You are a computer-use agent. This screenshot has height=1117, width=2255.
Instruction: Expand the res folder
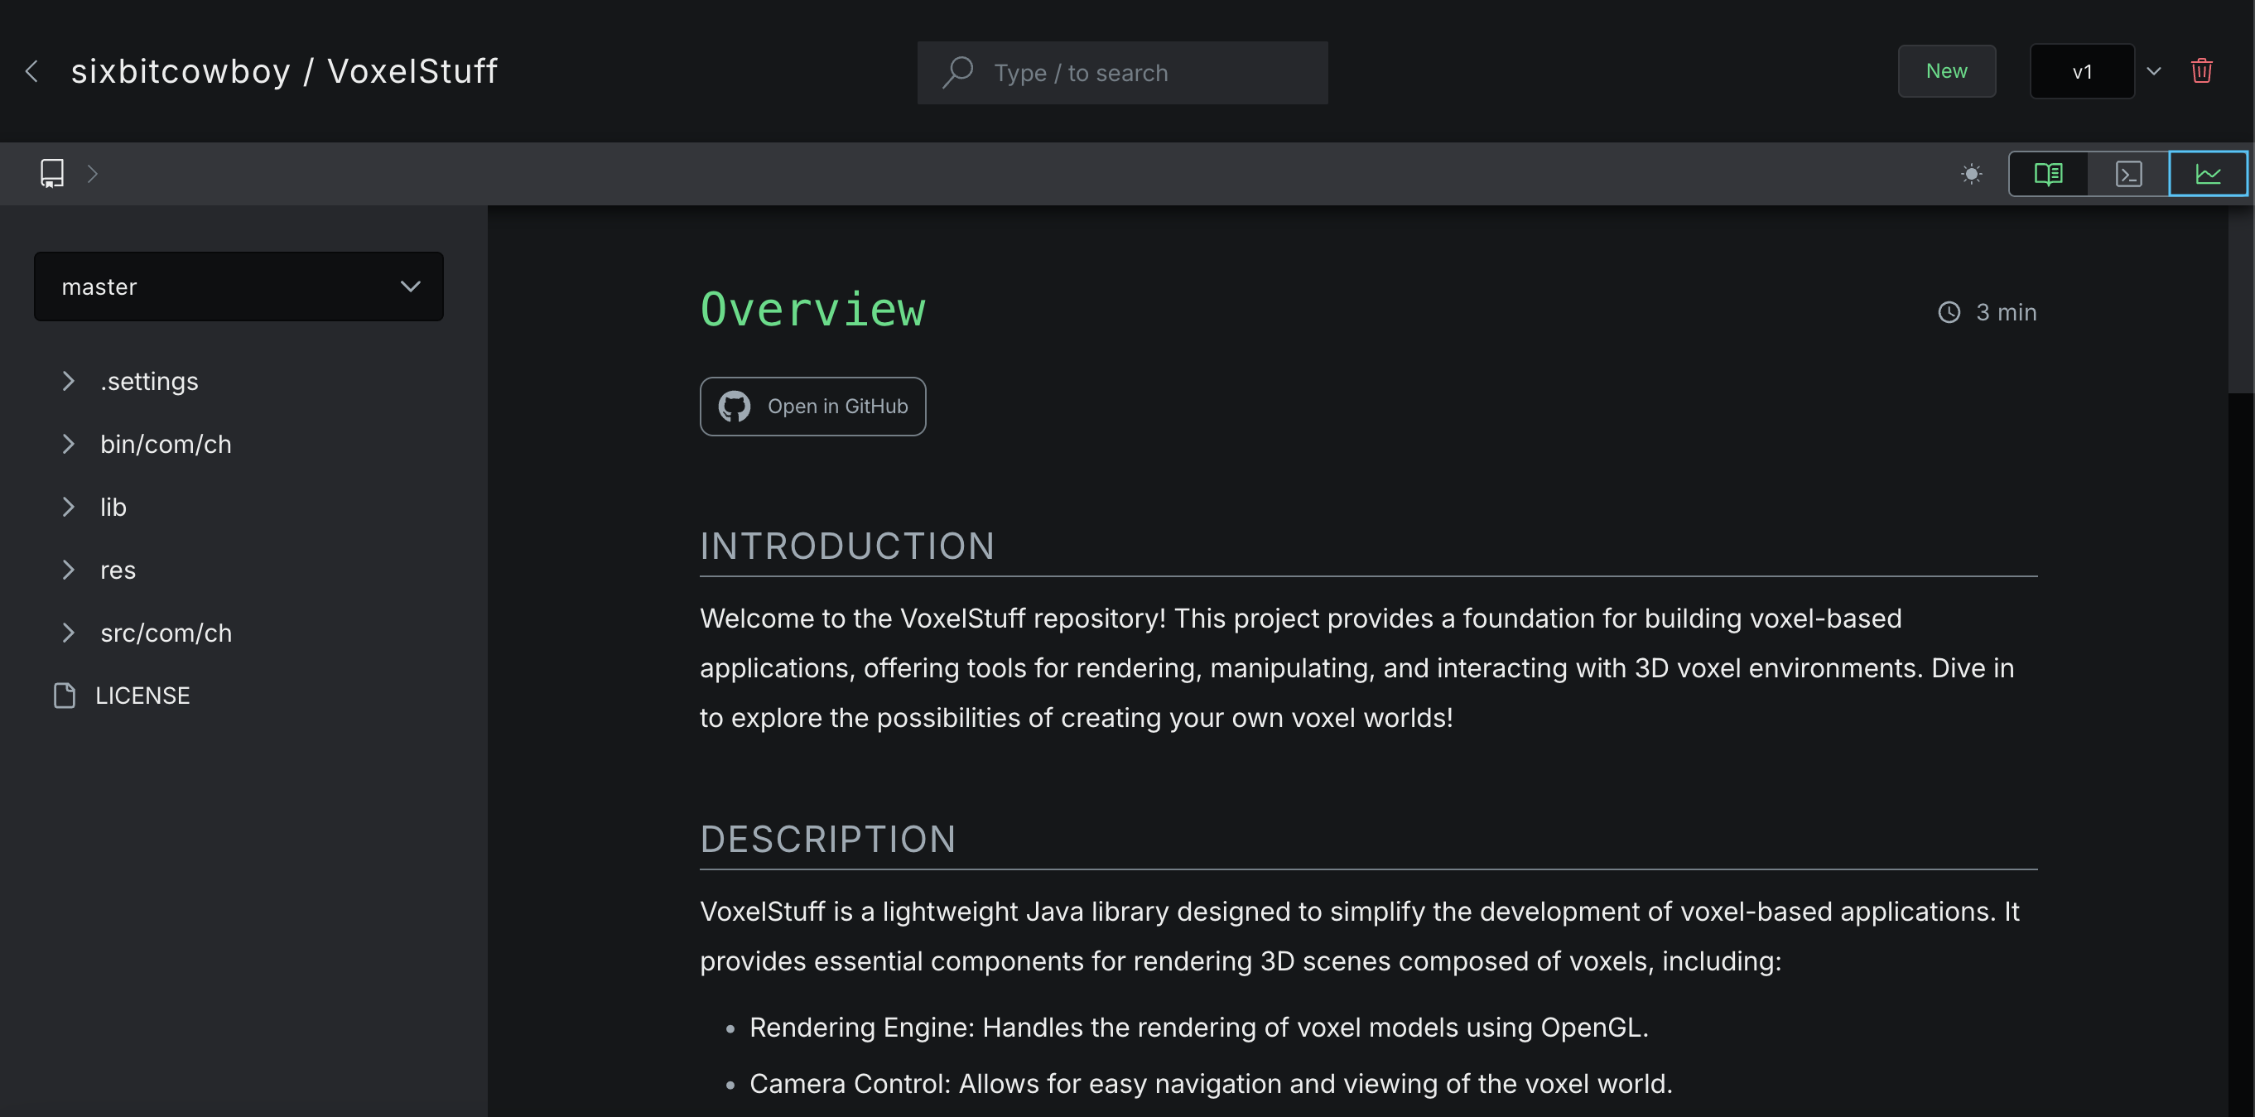point(68,570)
